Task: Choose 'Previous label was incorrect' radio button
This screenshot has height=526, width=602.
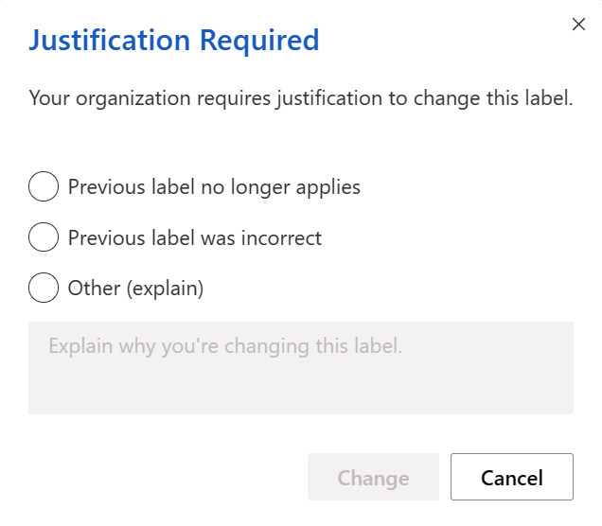Action: [44, 237]
